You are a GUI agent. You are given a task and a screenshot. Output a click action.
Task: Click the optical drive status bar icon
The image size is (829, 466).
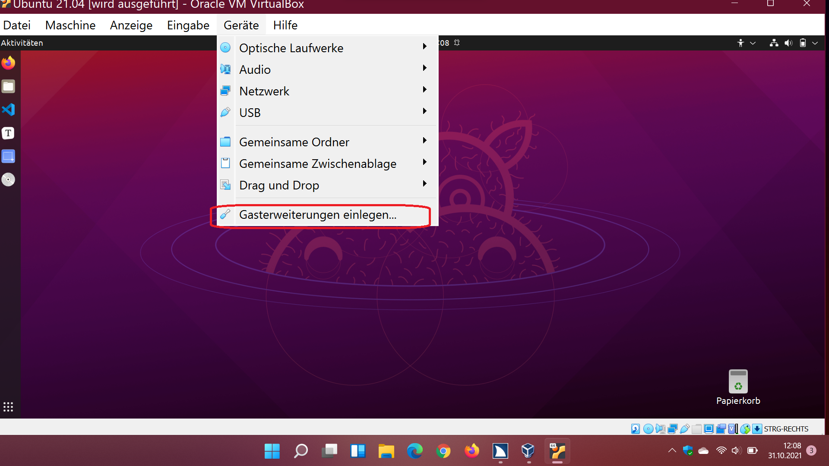pos(648,429)
